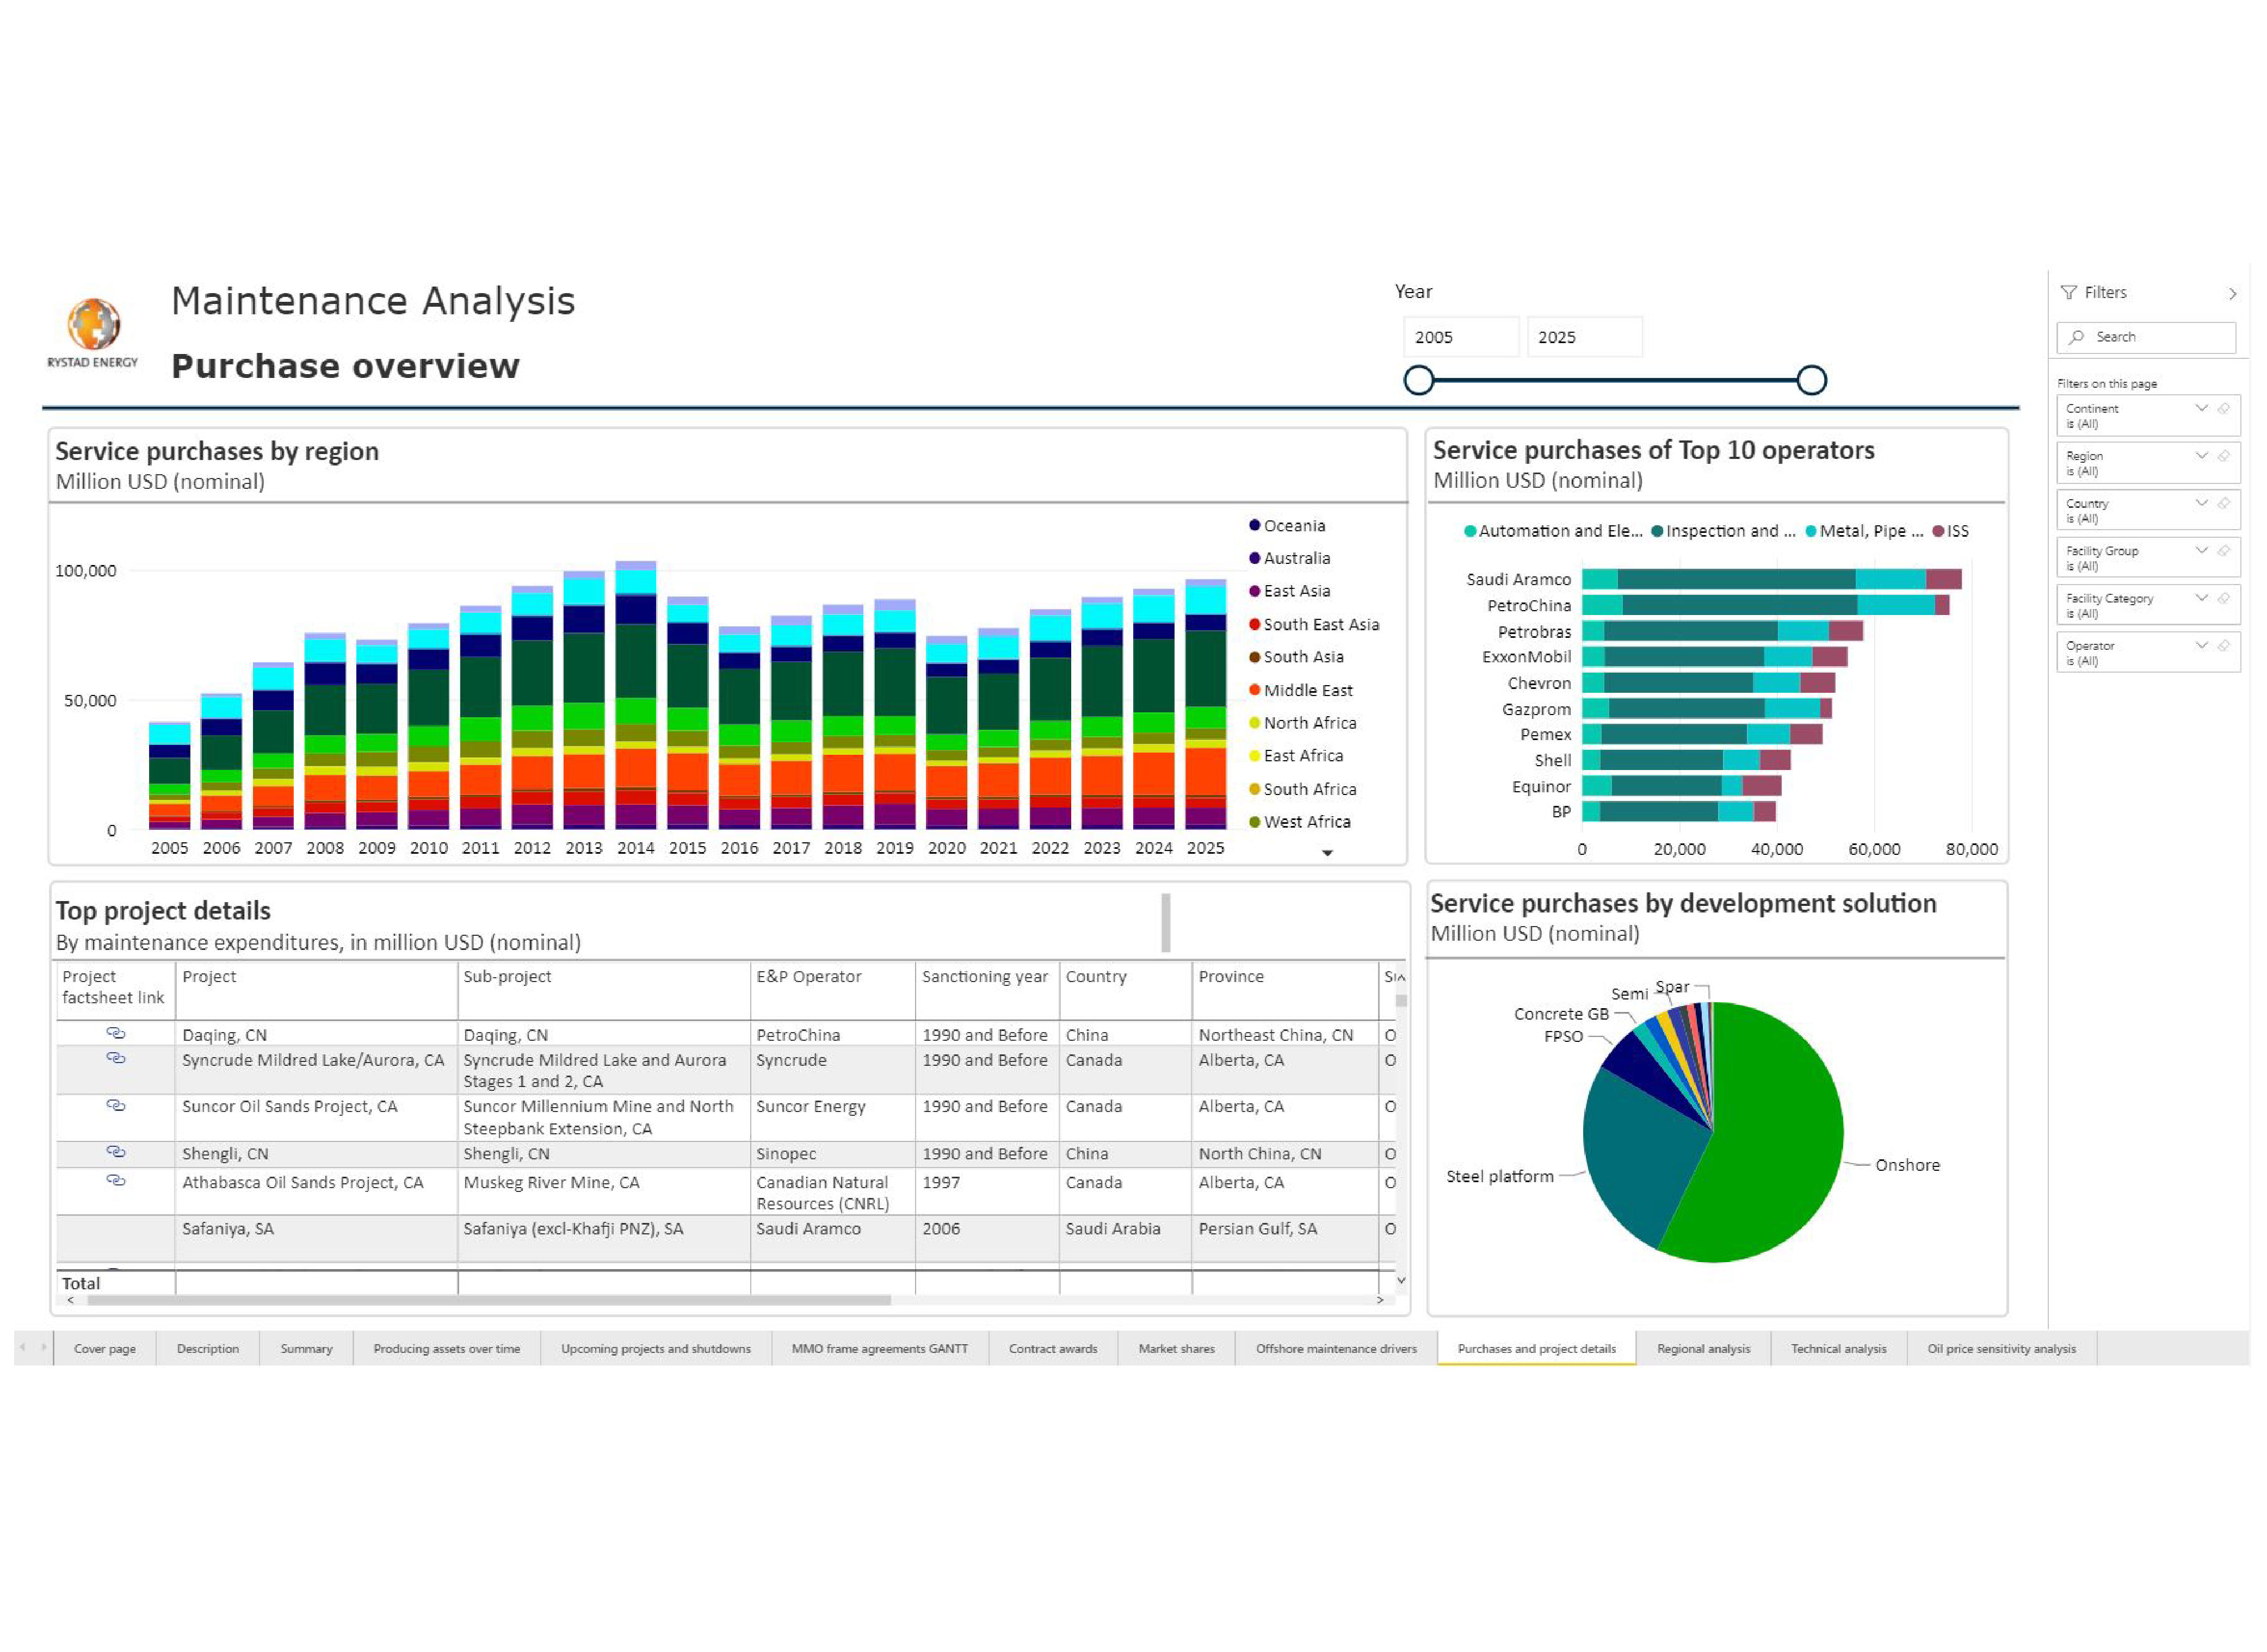This screenshot has height=1652, width=2267.
Task: Sort table by Sanctioning year column header
Action: (985, 977)
